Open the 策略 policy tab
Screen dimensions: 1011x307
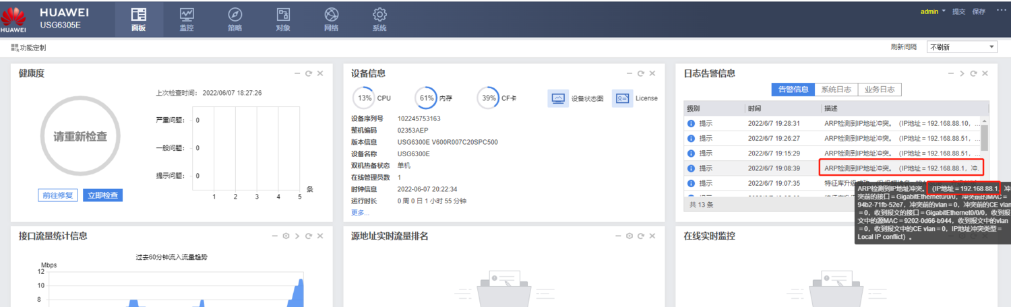pos(235,20)
